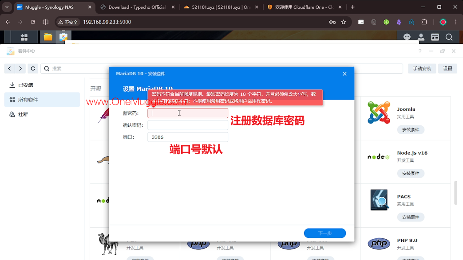Click the Node.js v16 package icon
463x260 pixels.
tap(379, 156)
